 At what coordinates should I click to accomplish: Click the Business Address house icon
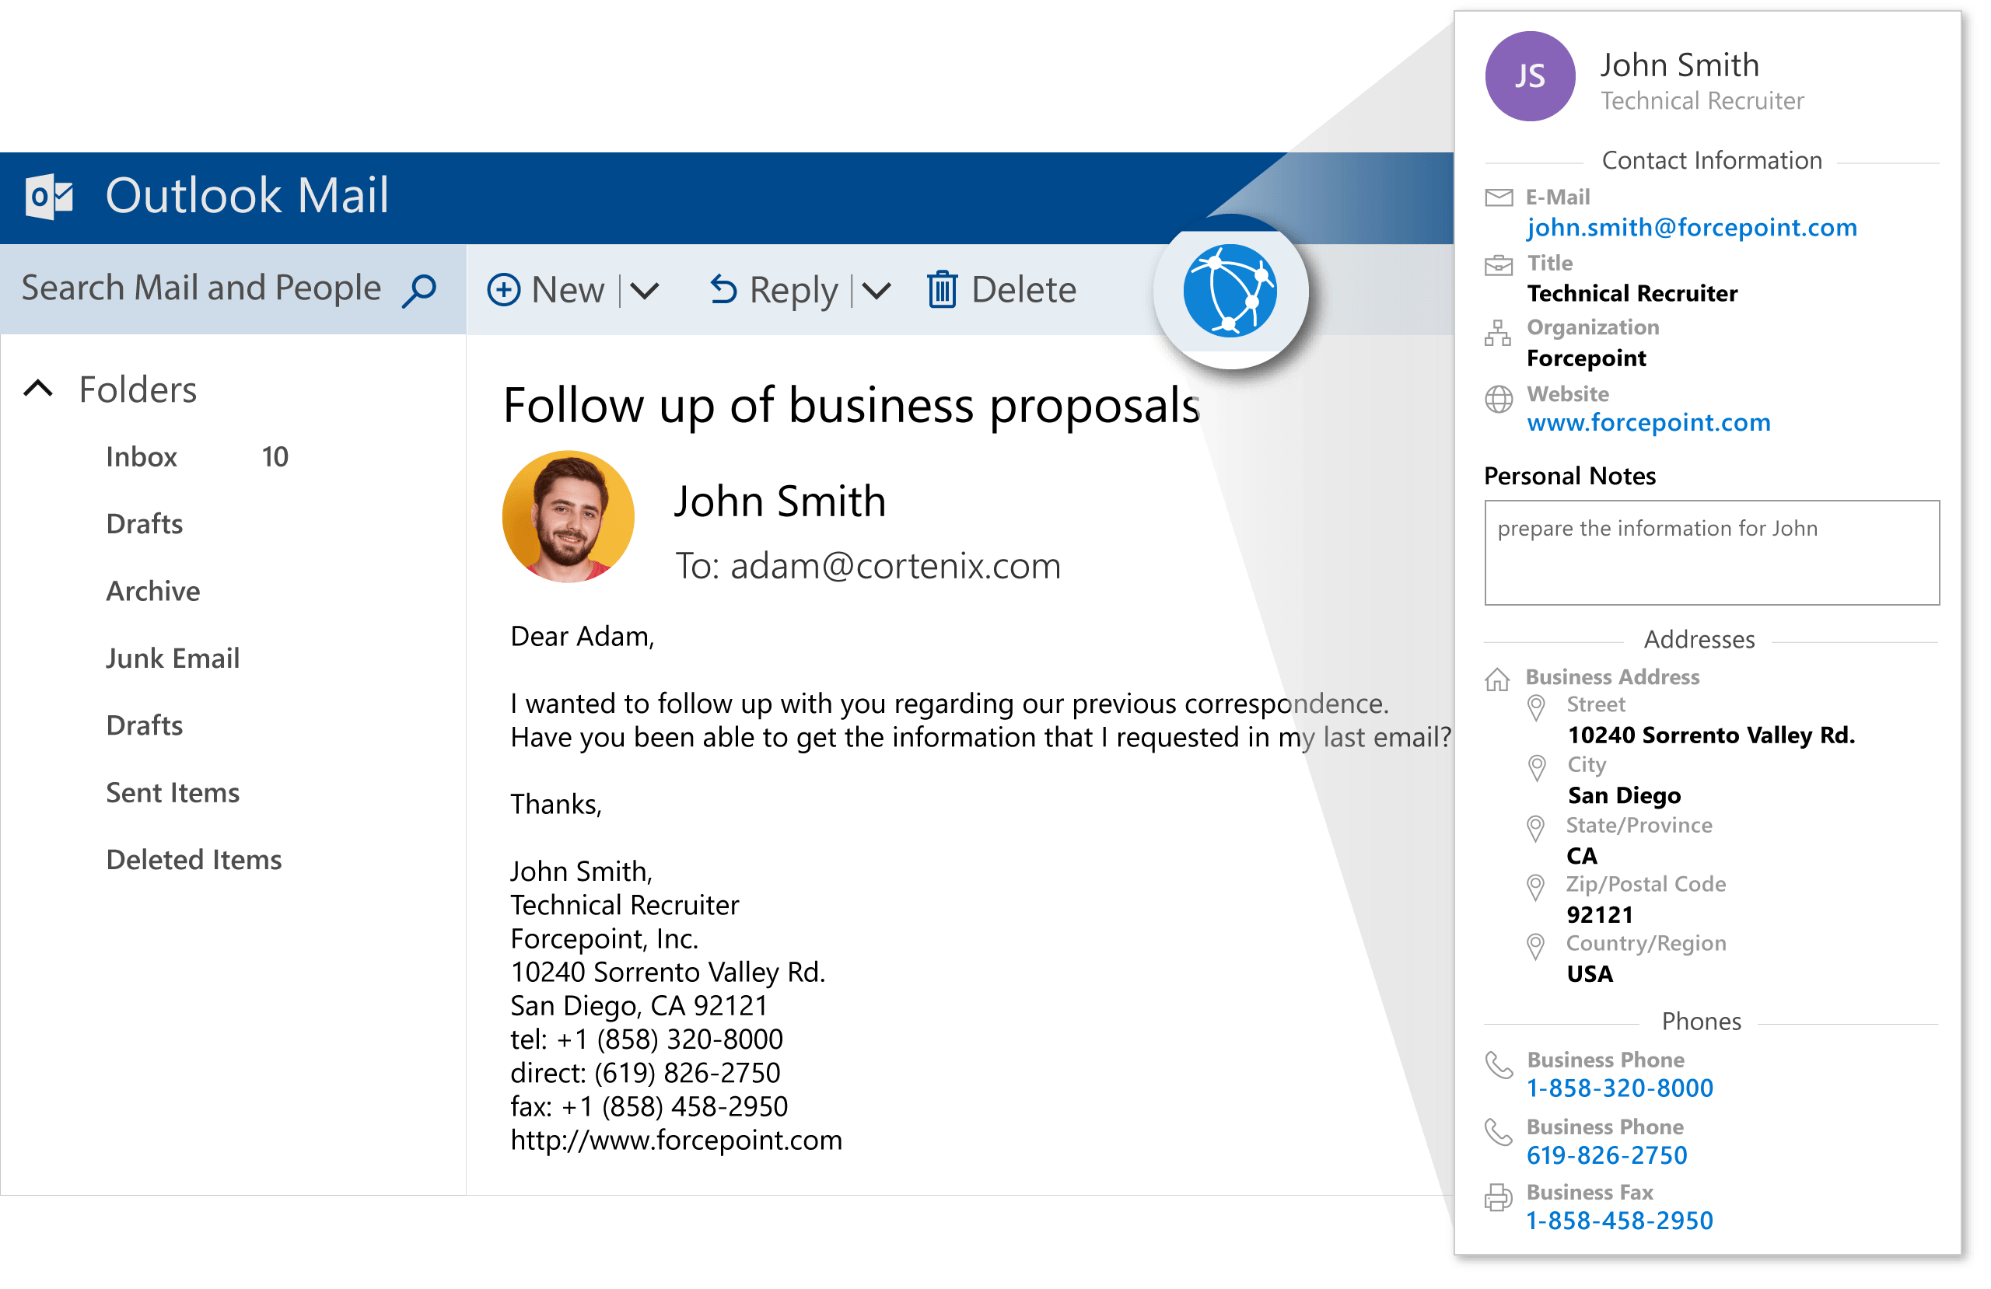pos(1497,679)
